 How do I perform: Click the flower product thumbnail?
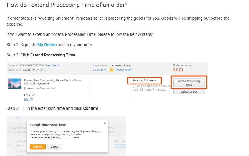click(15, 84)
